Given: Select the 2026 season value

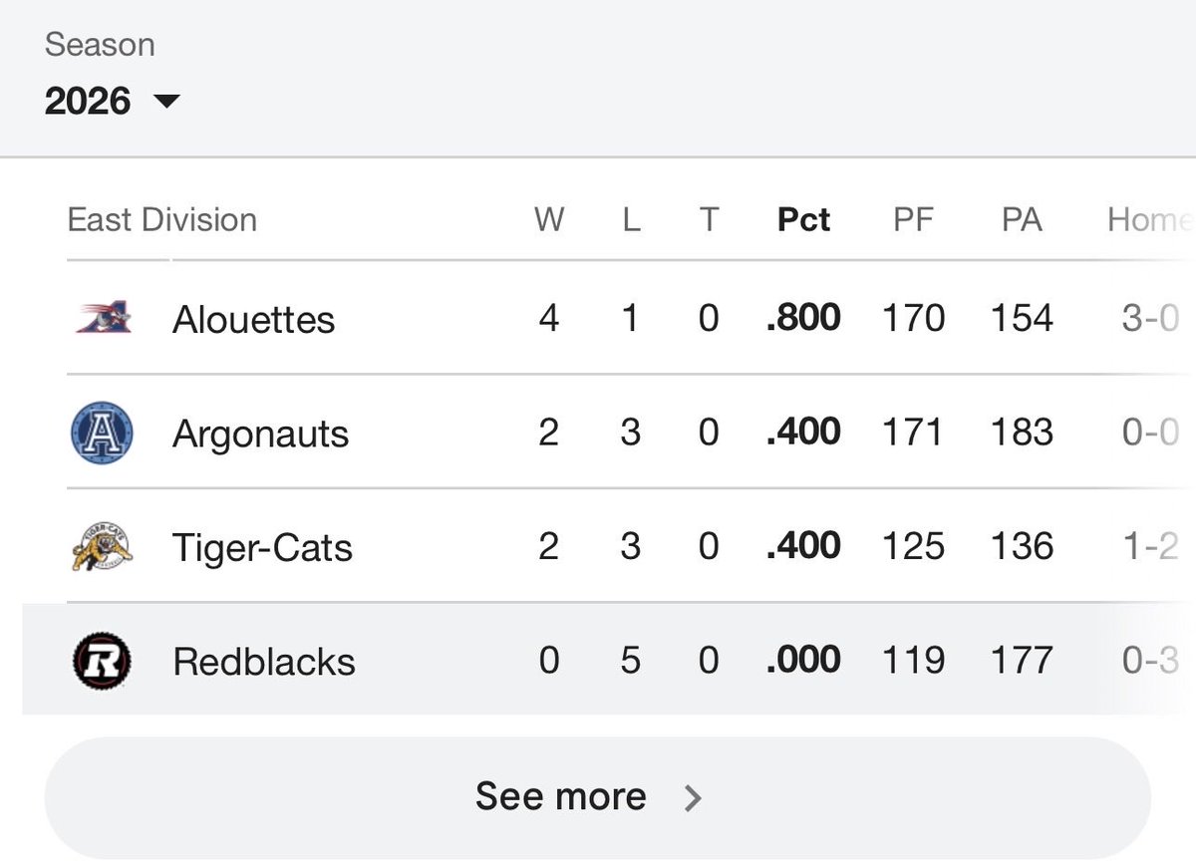Looking at the screenshot, I should [88, 101].
